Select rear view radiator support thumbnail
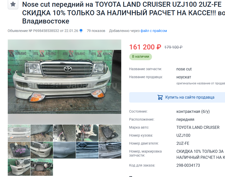The width and height of the screenshot is (225, 177). coord(41,167)
